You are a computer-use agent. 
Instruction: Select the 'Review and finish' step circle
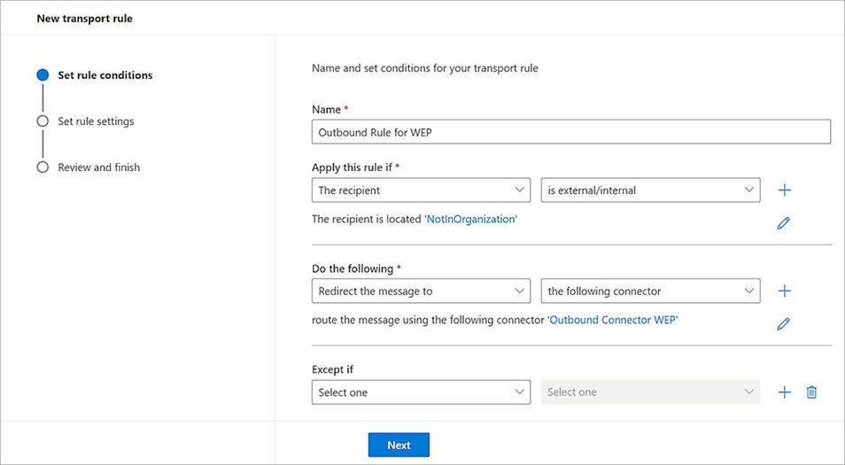pyautogui.click(x=43, y=167)
